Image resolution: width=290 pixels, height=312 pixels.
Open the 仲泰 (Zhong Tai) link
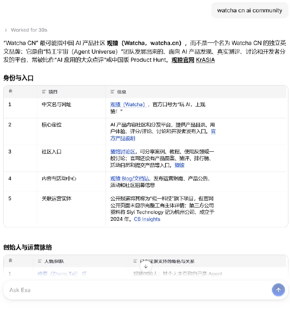[58, 274]
